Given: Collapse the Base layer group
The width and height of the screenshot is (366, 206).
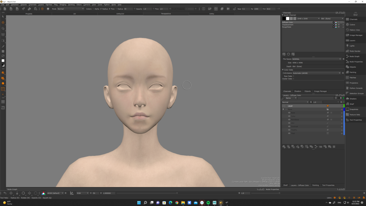Looking at the screenshot, I should [283, 109].
